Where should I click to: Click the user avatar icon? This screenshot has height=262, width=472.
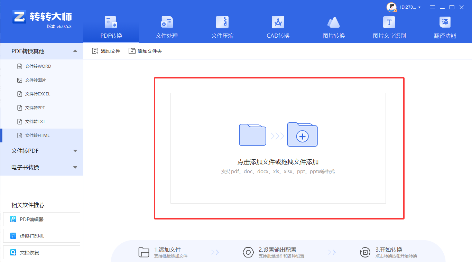[x=392, y=7]
